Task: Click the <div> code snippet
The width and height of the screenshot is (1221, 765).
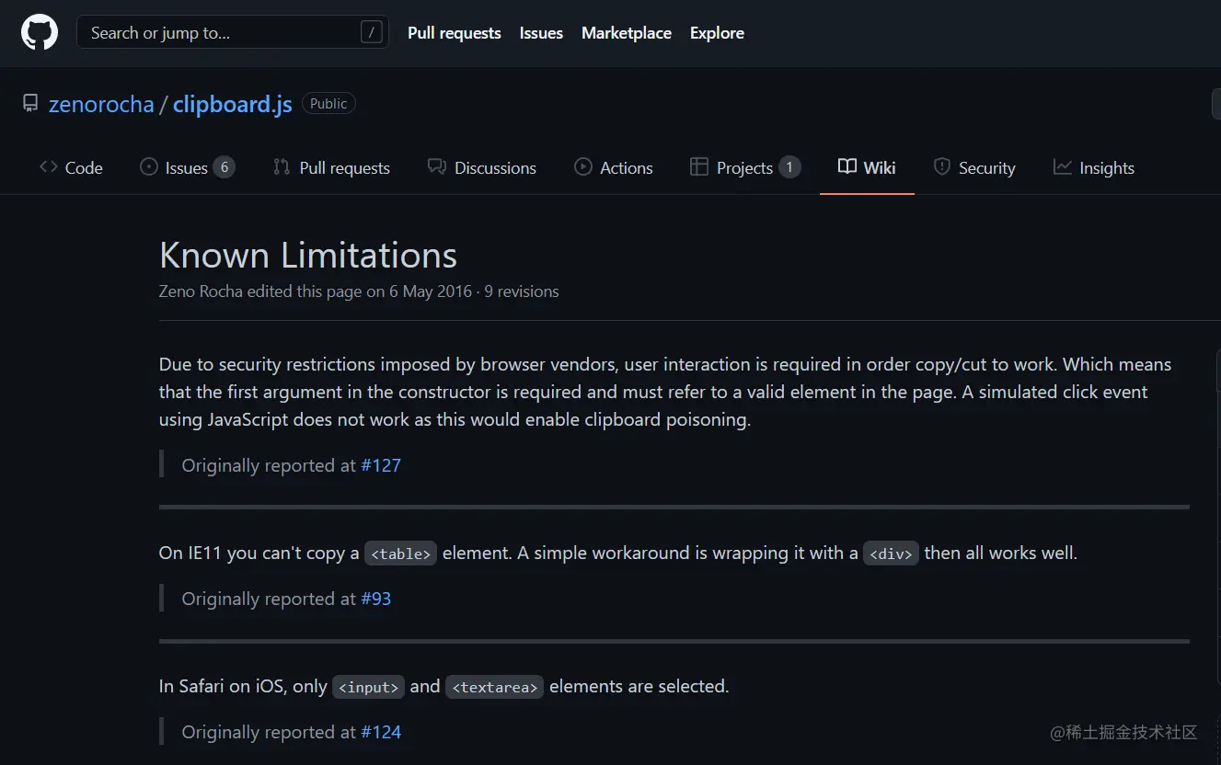Action: 891,554
